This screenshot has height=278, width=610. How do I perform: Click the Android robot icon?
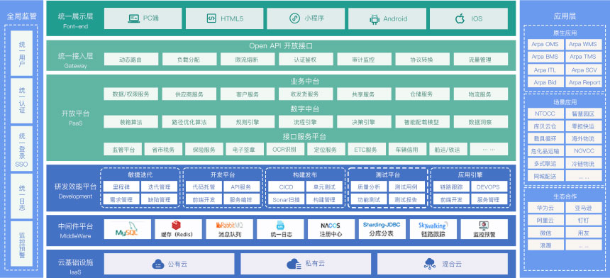[375, 18]
